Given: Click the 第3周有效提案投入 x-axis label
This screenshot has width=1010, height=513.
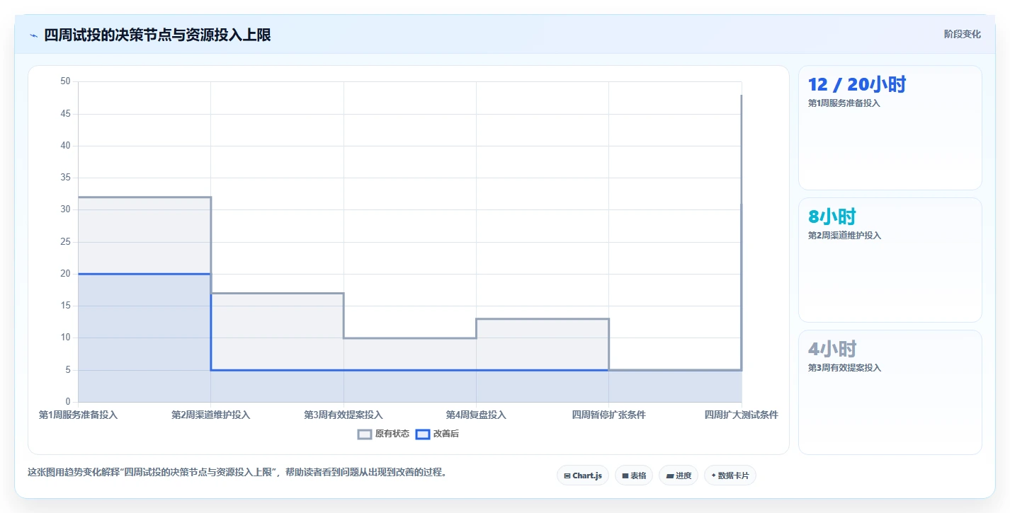Looking at the screenshot, I should (344, 415).
